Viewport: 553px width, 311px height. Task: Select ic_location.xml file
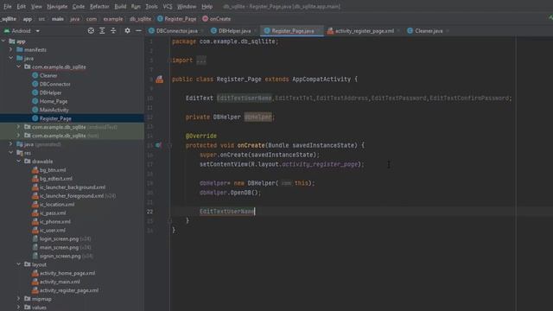click(57, 204)
